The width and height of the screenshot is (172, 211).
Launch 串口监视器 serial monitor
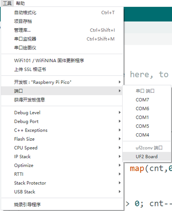(62, 39)
